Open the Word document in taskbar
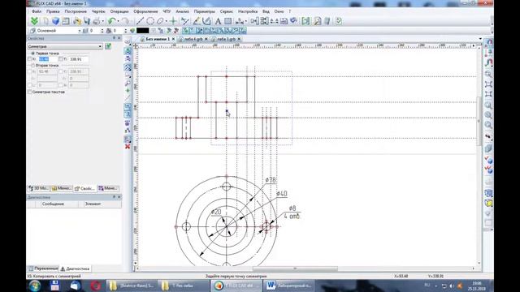520x292 pixels. (289, 286)
